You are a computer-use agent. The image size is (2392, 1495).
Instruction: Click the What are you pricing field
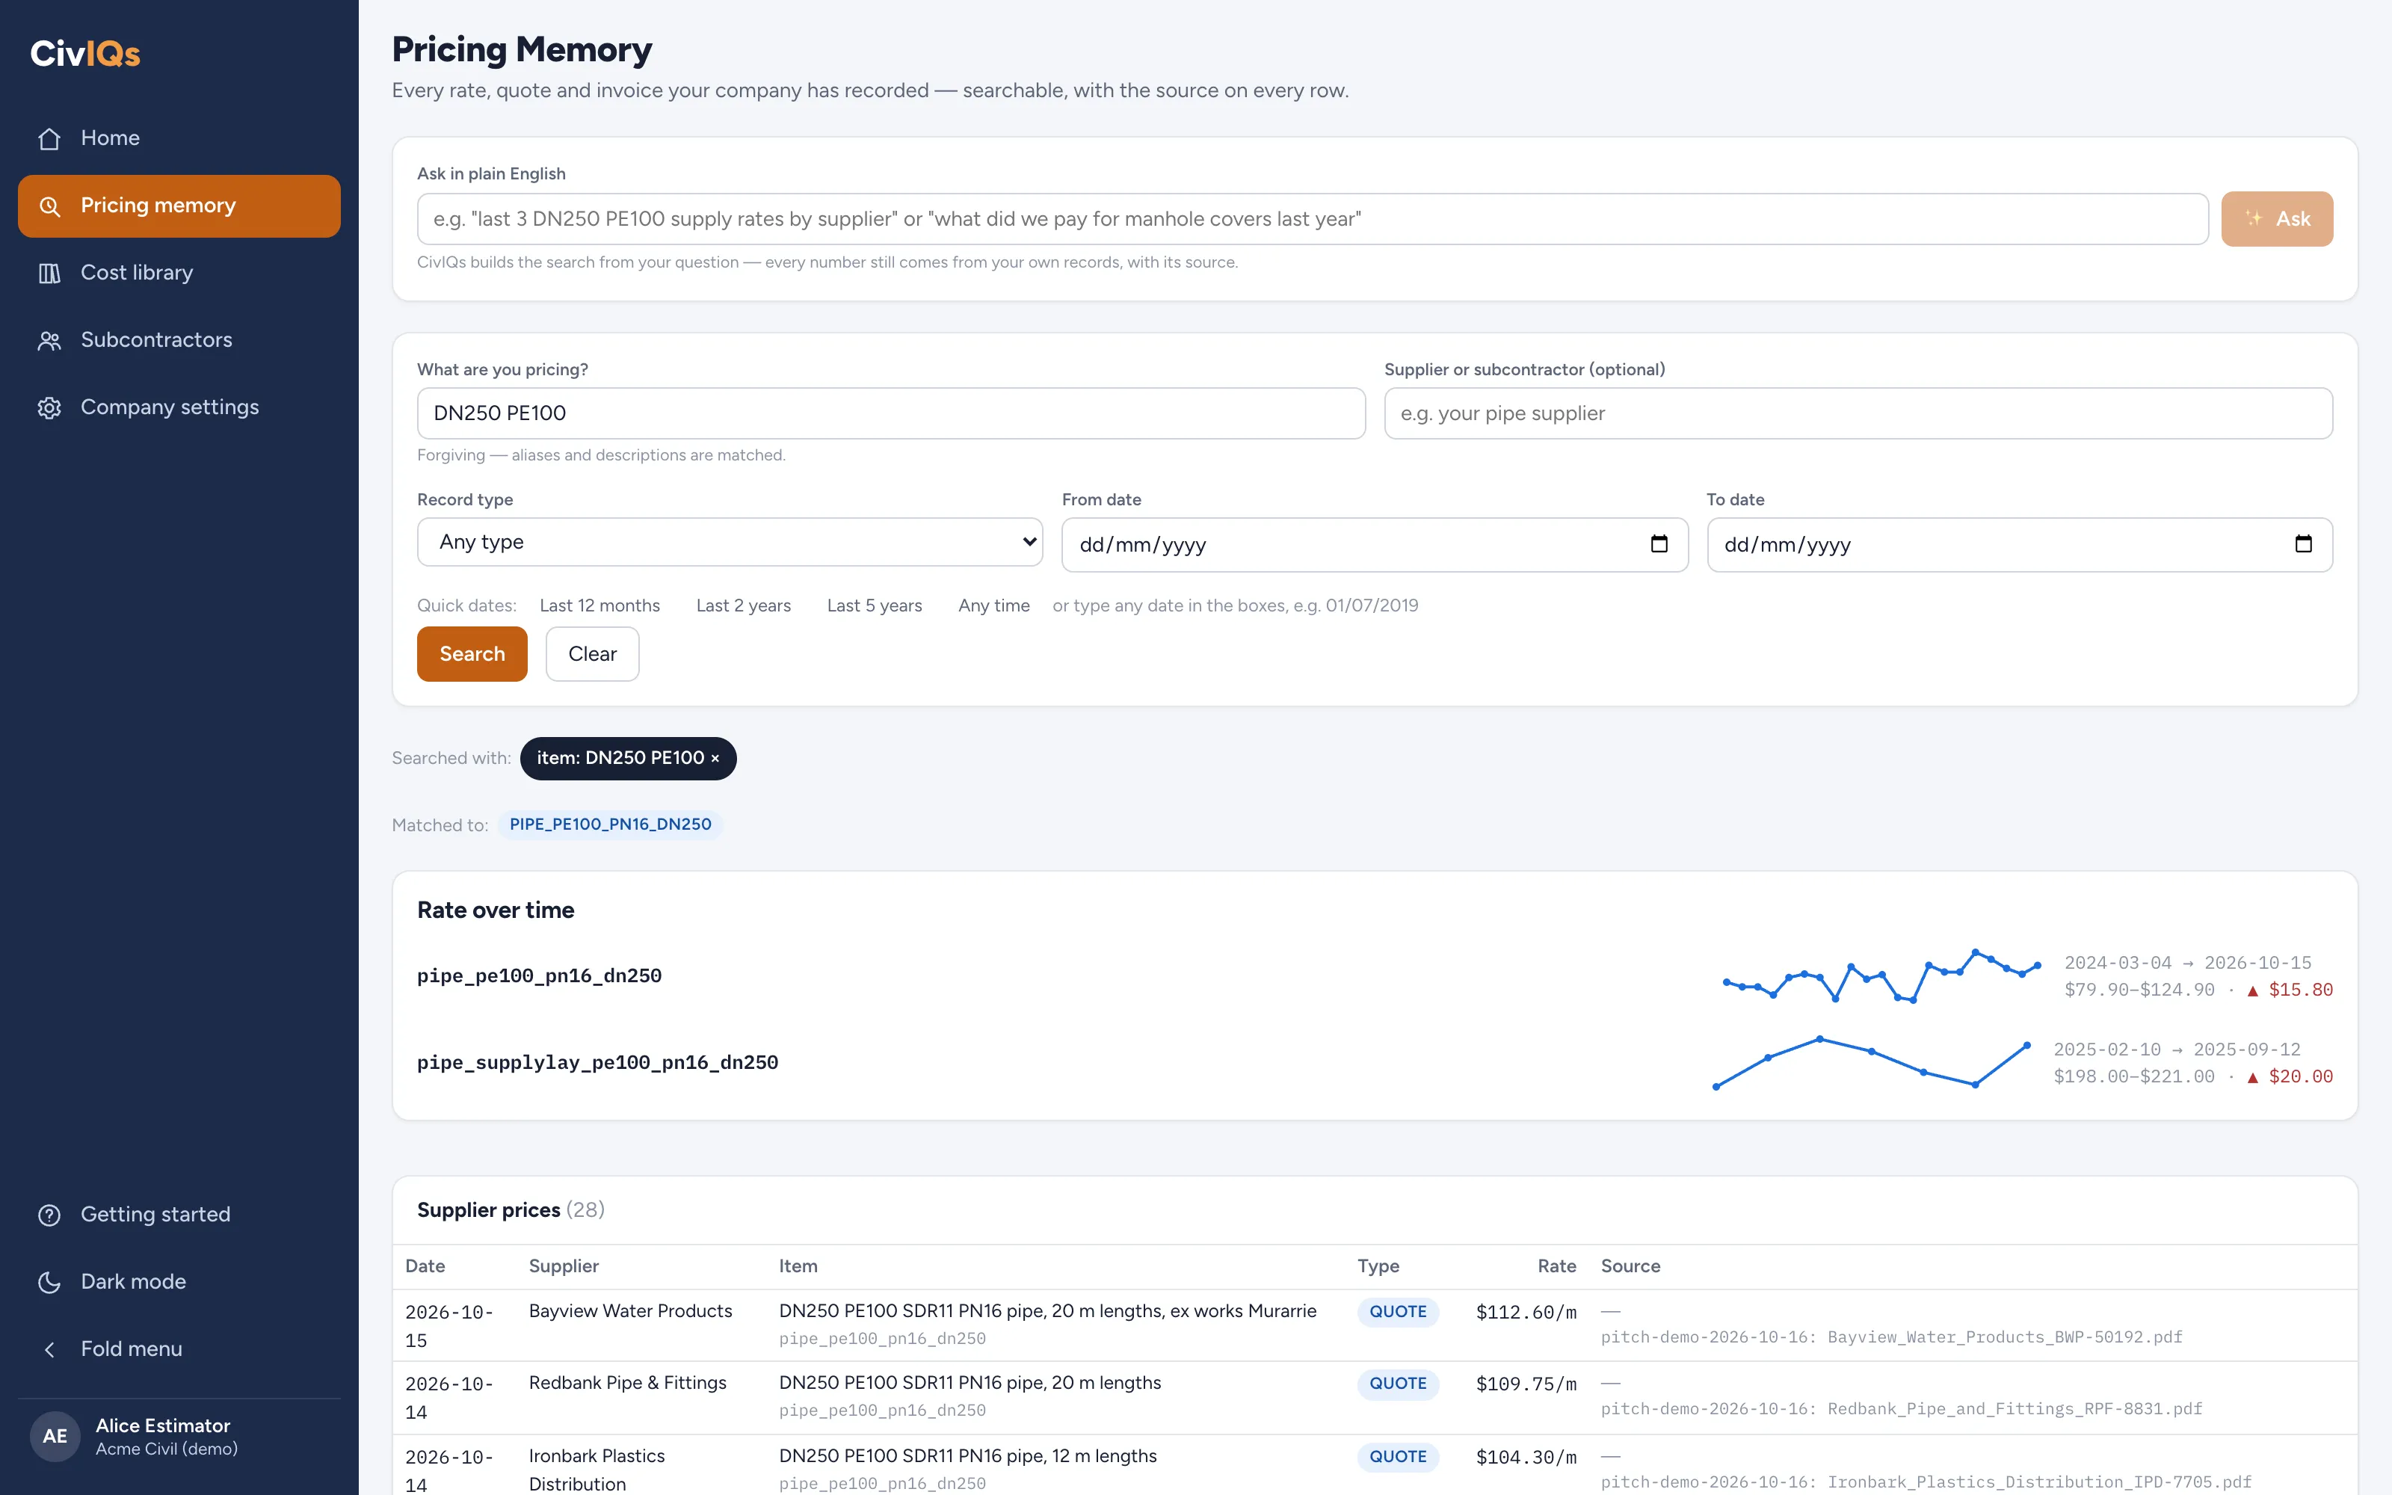pos(890,413)
